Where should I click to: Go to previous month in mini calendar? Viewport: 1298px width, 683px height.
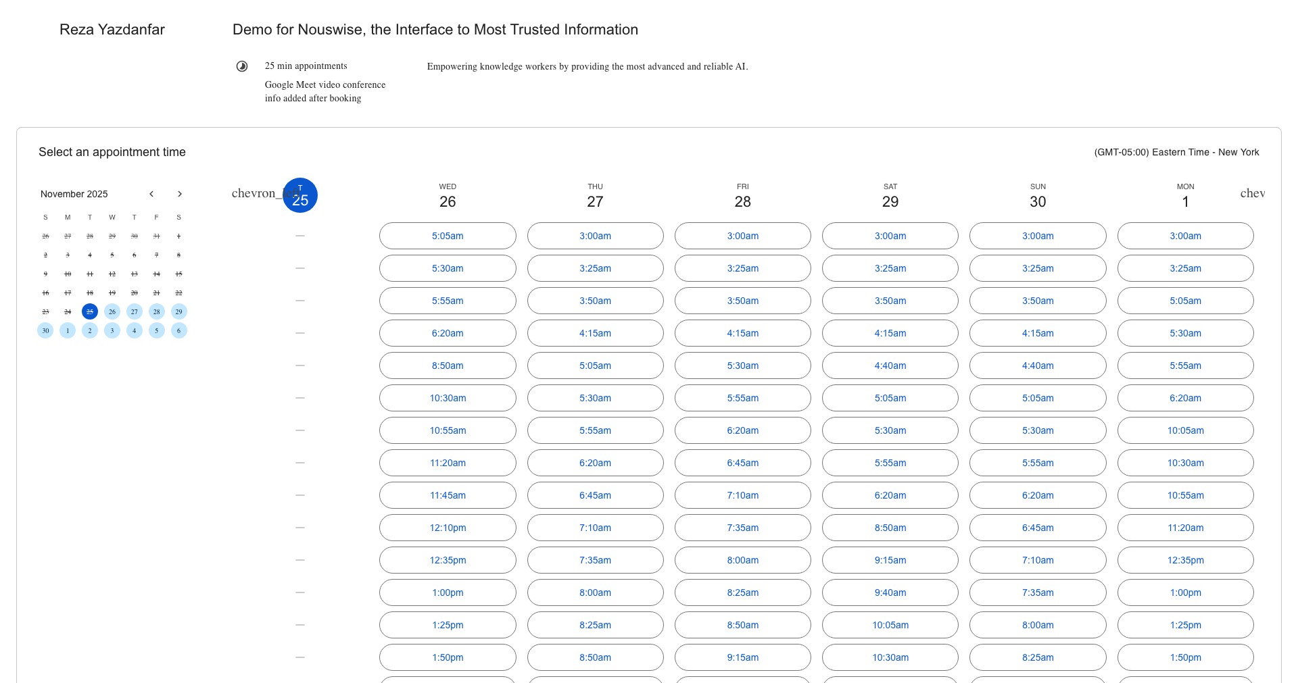151,194
